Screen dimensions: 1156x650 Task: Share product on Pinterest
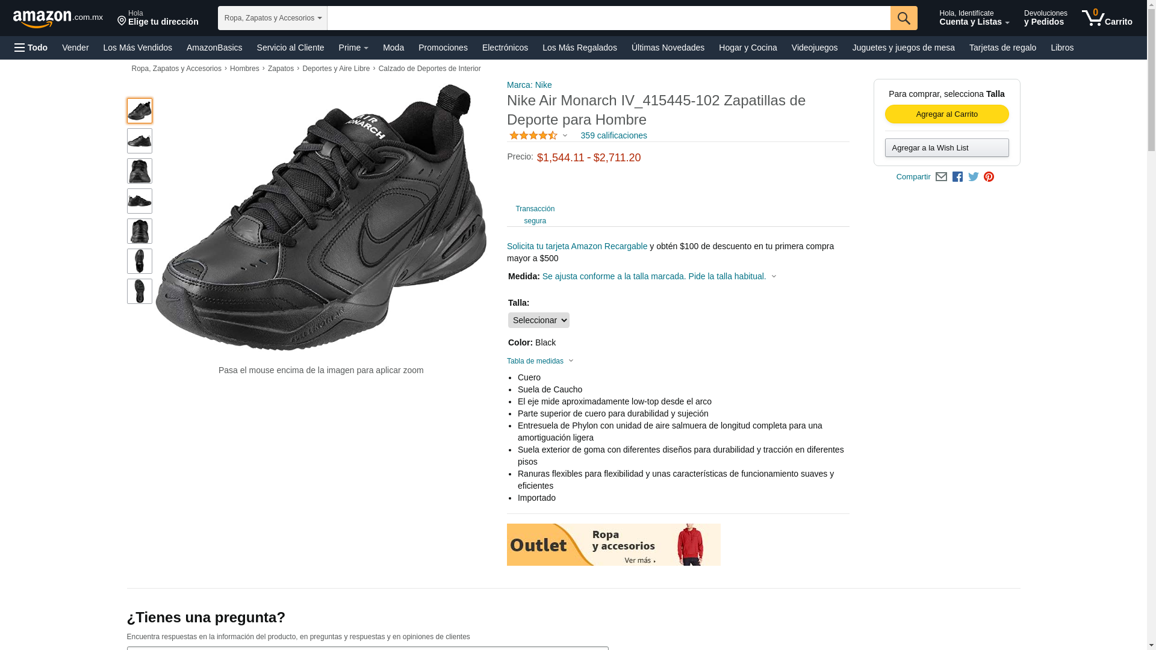[989, 177]
